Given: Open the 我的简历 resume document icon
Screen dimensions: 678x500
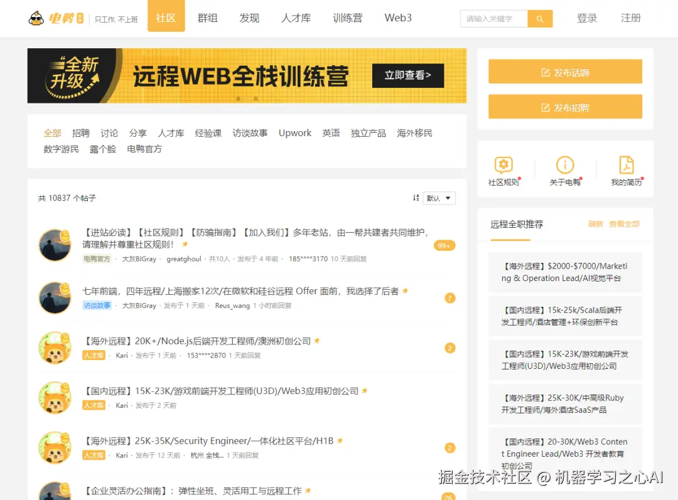Looking at the screenshot, I should (x=626, y=165).
